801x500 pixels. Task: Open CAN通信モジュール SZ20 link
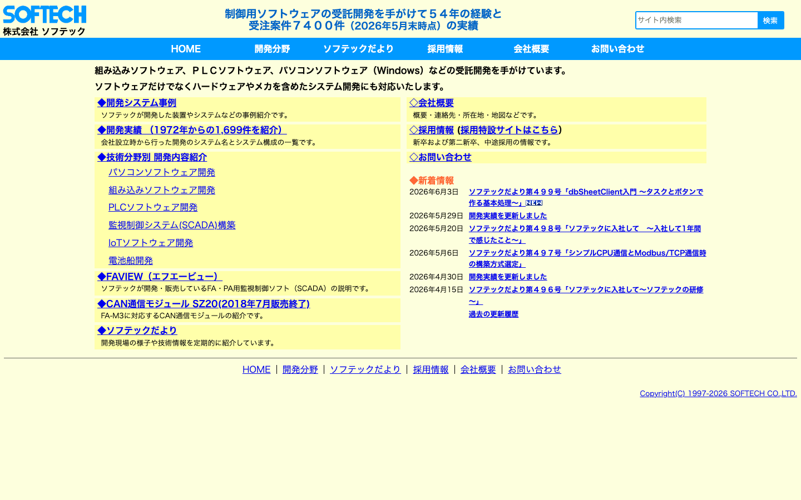click(204, 304)
